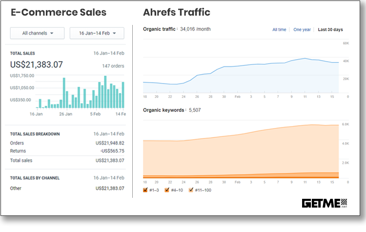Click the Total sales breakdown row label
Screen dimensions: 366x232
pyautogui.click(x=21, y=160)
